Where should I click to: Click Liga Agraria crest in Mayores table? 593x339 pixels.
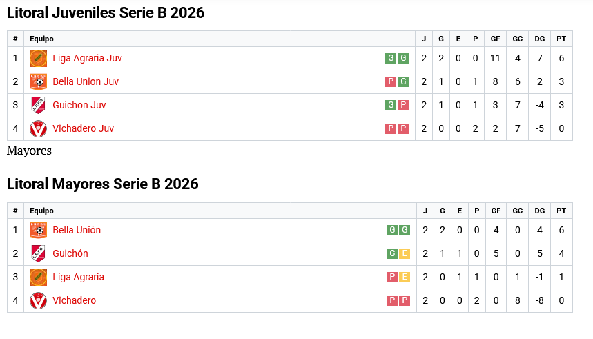[x=38, y=278]
